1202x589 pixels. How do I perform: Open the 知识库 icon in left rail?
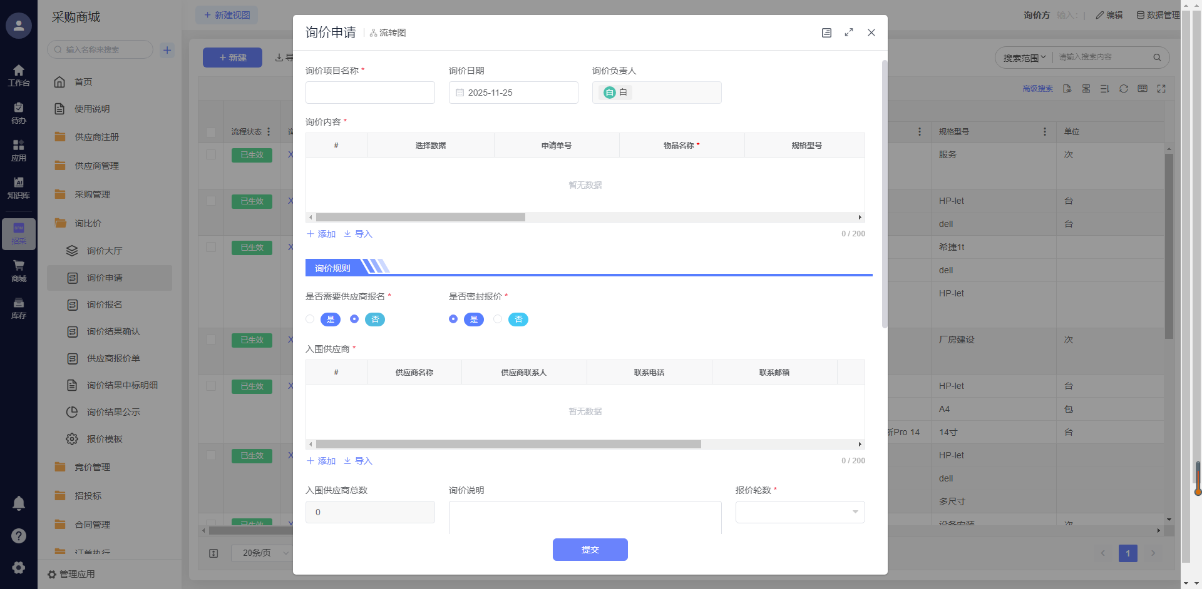(x=19, y=188)
